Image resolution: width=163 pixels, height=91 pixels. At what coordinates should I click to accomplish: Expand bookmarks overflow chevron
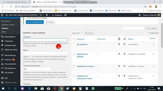tap(143, 11)
